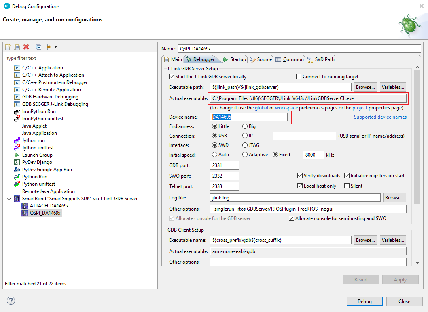Click the Duplicate launch configuration icon
428x312 pixels.
click(x=17, y=47)
